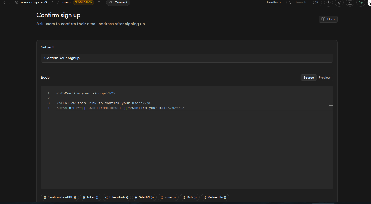Image resolution: width=371 pixels, height=204 pixels.
Task: Insert the {{ .ConfirmationURL }} variable chip
Action: (x=60, y=197)
